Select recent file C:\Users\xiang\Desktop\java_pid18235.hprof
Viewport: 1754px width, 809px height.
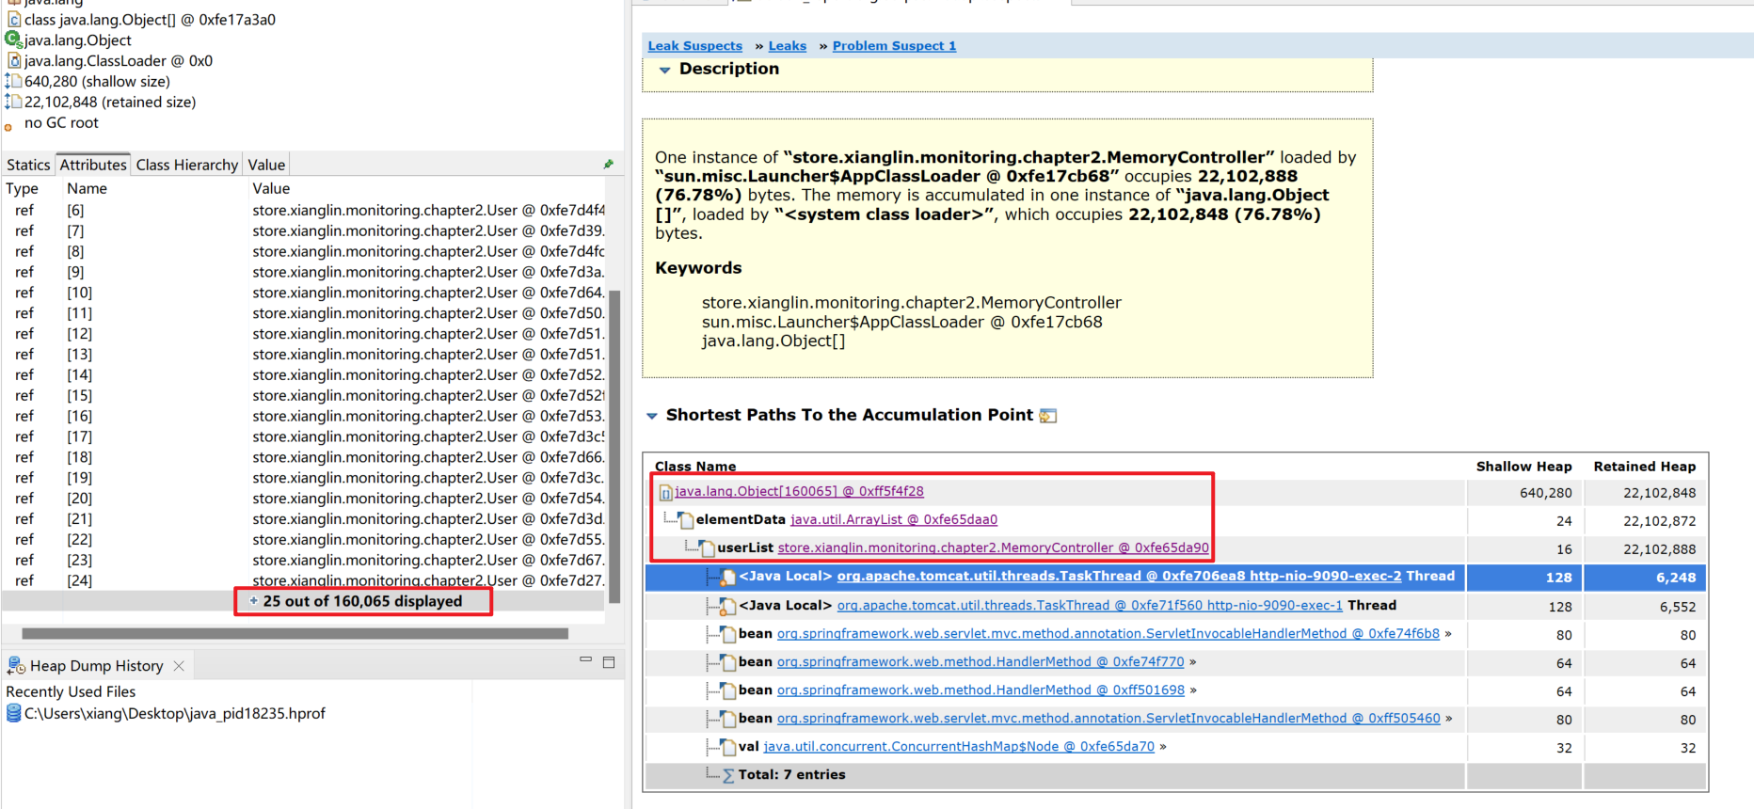(x=175, y=713)
